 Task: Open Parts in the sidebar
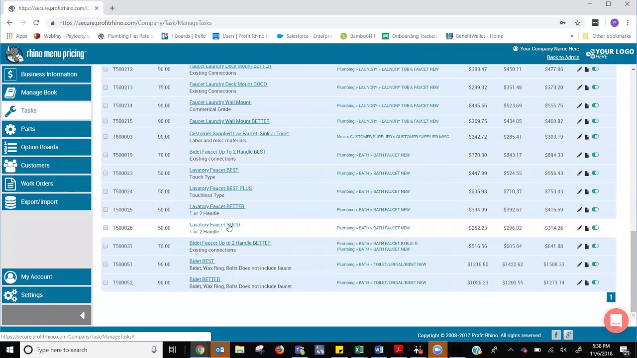pyautogui.click(x=47, y=129)
